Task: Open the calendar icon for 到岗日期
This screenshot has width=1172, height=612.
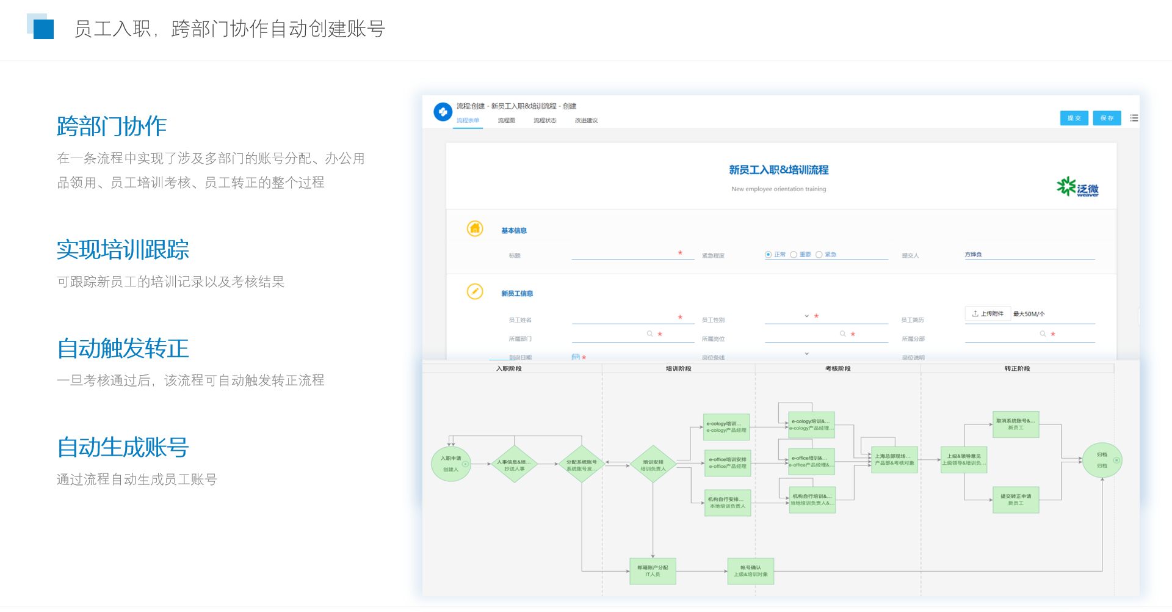Action: 575,357
